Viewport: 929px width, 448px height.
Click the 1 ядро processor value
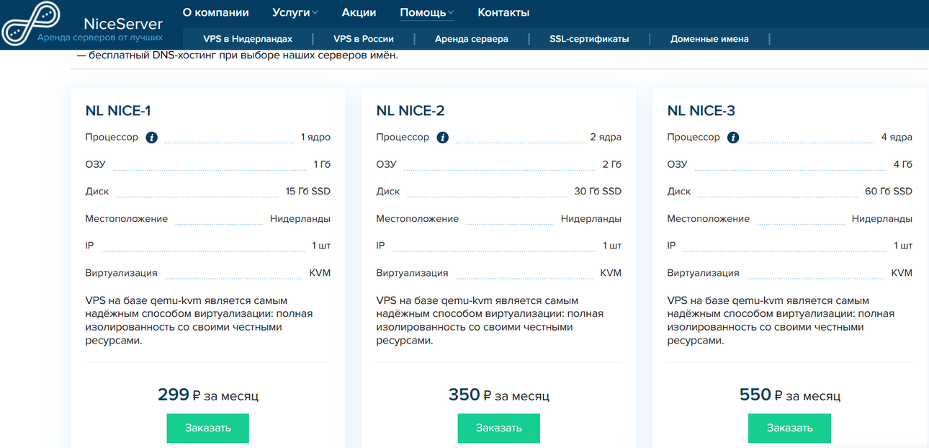(316, 138)
